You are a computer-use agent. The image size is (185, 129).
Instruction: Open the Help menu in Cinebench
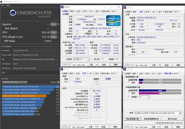click(x=8, y=5)
